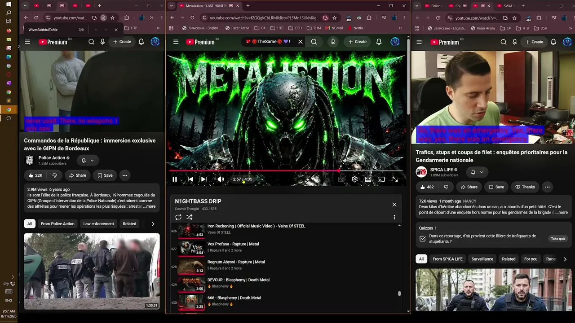The image size is (575, 323).
Task: Close the find bar in left window
Action: coord(116,30)
